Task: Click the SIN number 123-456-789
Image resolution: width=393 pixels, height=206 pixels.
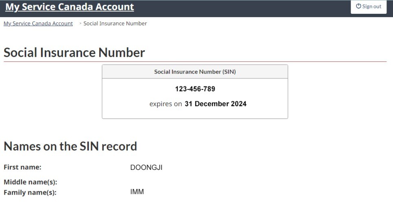Action: [195, 89]
